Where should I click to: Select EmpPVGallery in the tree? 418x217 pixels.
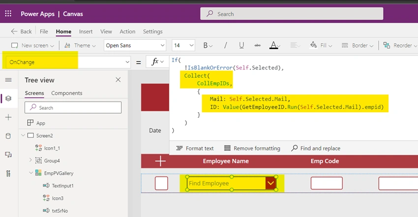coord(59,173)
